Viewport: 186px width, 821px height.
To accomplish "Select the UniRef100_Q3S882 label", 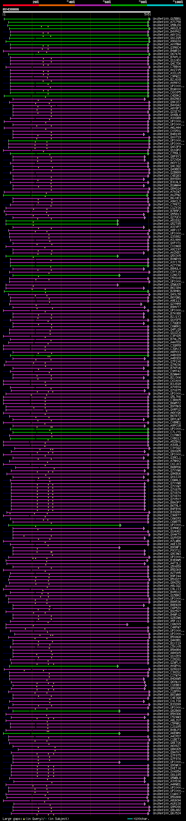I will pos(167,237).
